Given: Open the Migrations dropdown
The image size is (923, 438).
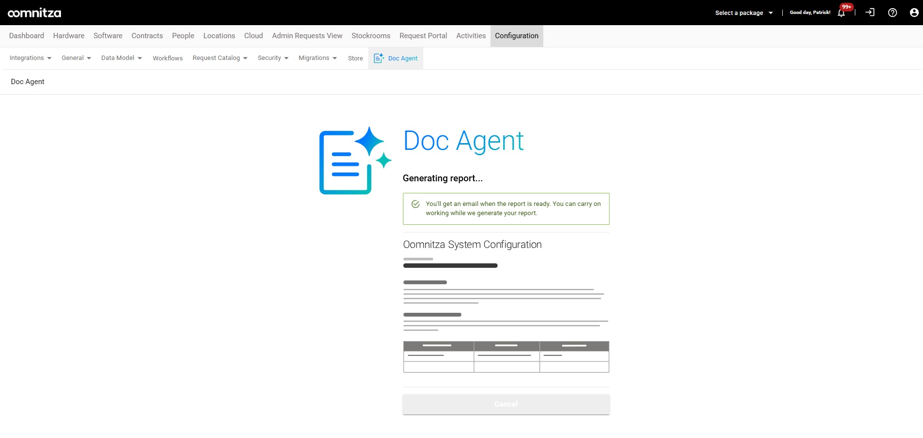Looking at the screenshot, I should [x=318, y=58].
